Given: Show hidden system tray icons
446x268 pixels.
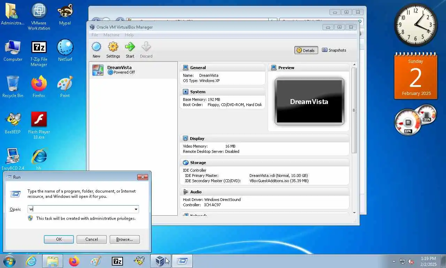Looking at the screenshot, I should pyautogui.click(x=394, y=261).
